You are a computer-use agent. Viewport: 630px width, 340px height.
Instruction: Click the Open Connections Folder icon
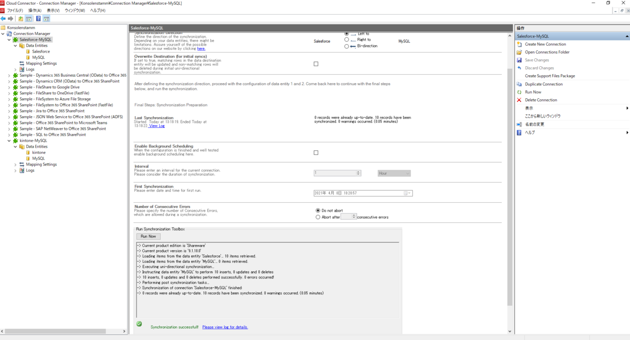(x=519, y=52)
